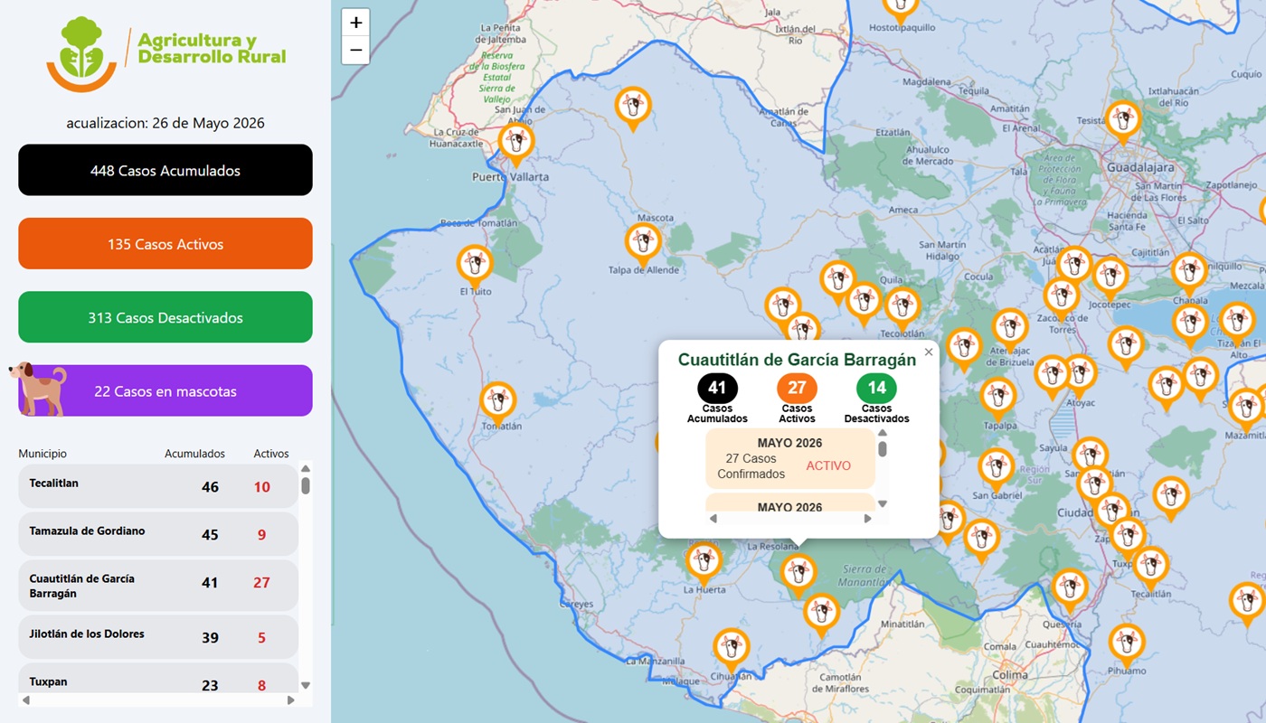Click the marker directly under the popup pointer
This screenshot has height=723, width=1266.
[798, 575]
